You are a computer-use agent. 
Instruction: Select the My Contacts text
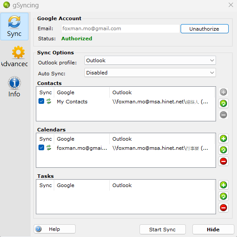coord(72,102)
